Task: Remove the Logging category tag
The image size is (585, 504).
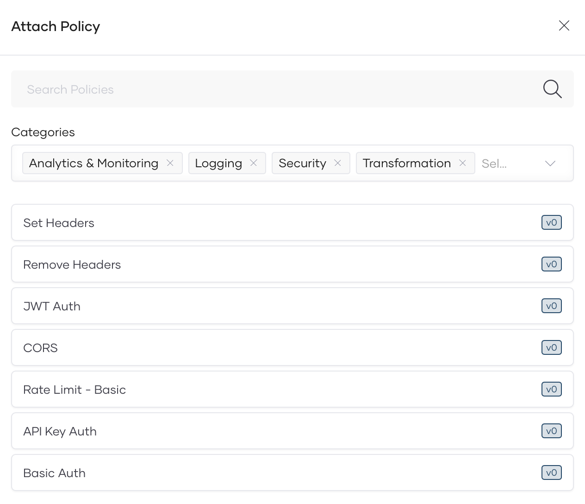Action: (254, 163)
